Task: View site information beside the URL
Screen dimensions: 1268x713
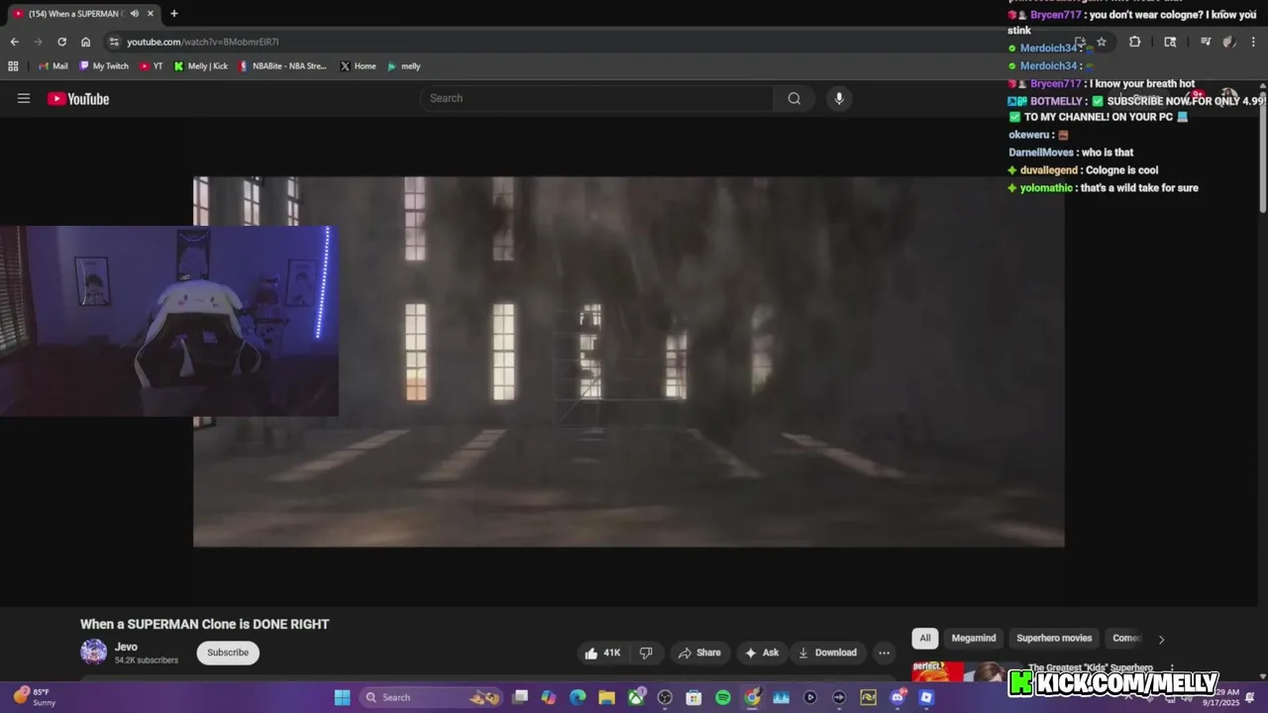Action: coord(114,42)
